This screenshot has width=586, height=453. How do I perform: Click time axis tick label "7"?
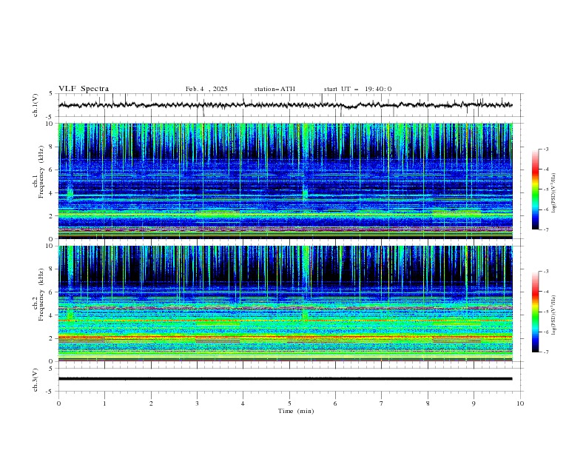click(x=382, y=403)
